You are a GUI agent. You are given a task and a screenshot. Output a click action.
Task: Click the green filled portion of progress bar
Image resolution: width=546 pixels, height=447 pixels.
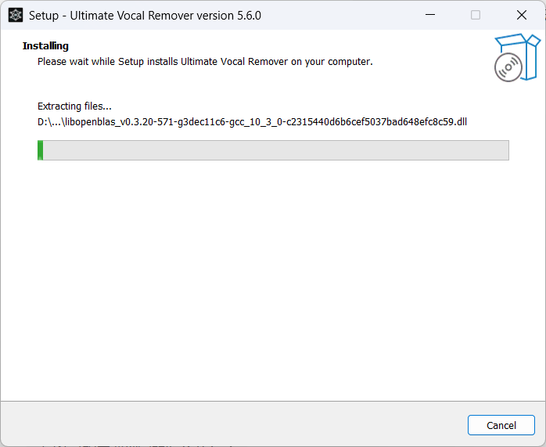point(40,150)
